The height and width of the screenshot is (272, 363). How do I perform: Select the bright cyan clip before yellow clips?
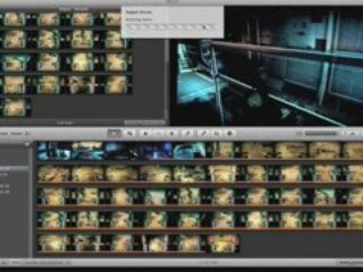pyautogui.click(x=190, y=151)
